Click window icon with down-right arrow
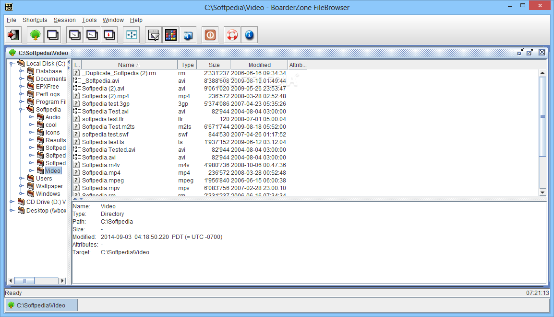 pos(74,35)
